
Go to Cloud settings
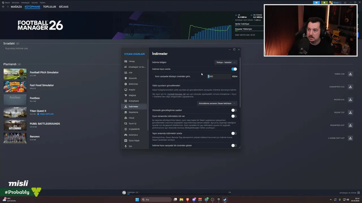(134, 118)
